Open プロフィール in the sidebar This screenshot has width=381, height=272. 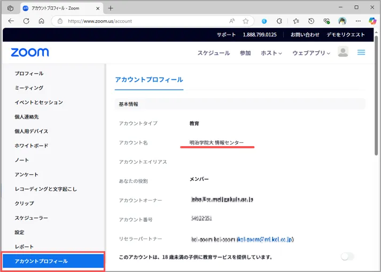pyautogui.click(x=29, y=74)
